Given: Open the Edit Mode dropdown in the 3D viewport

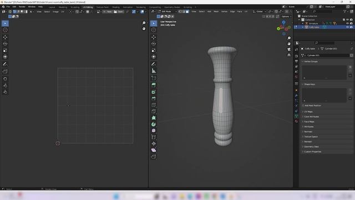Looking at the screenshot, I should click(168, 11).
